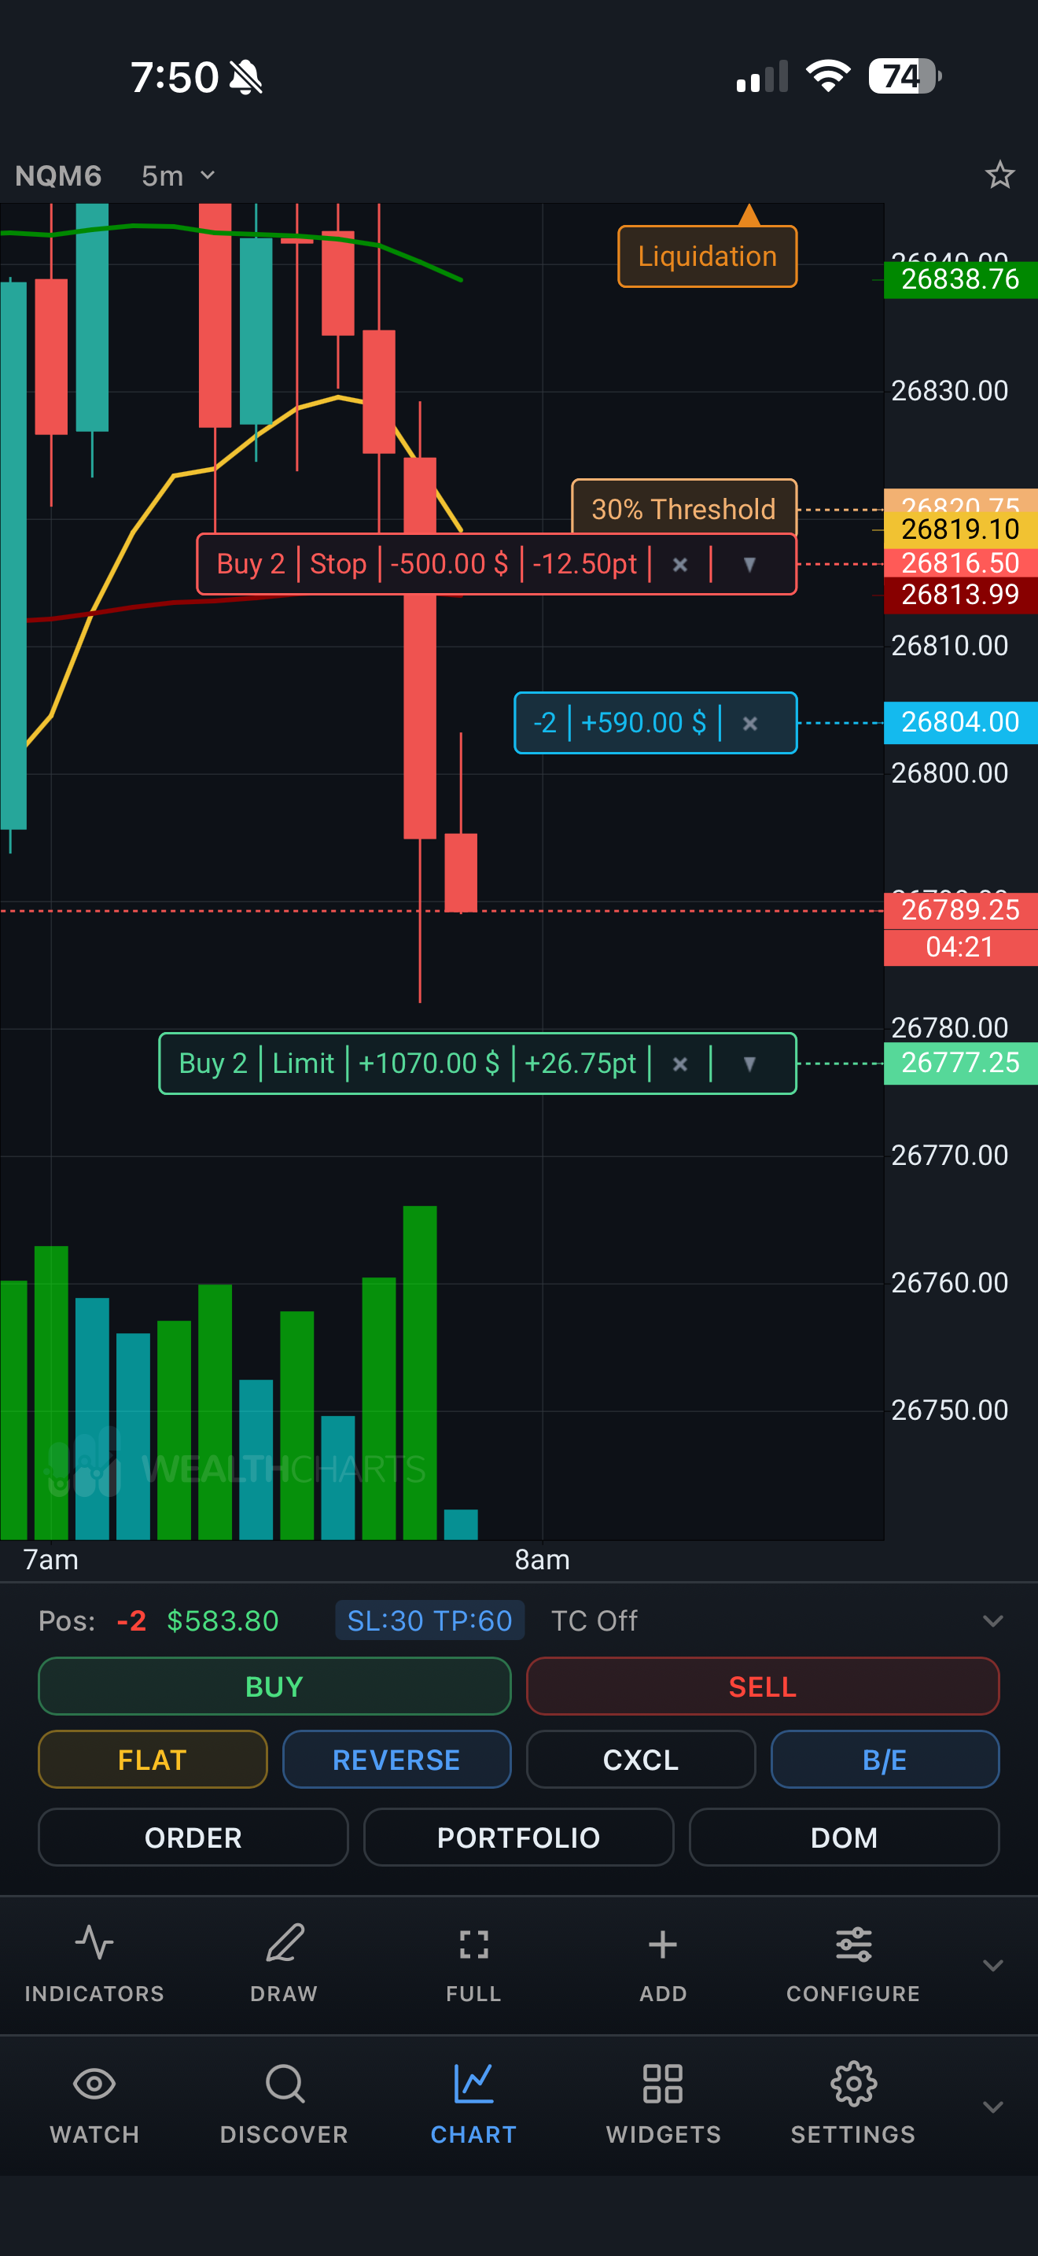1038x2256 pixels.
Task: Cancel the Buy 2 Stop order
Action: coord(680,565)
